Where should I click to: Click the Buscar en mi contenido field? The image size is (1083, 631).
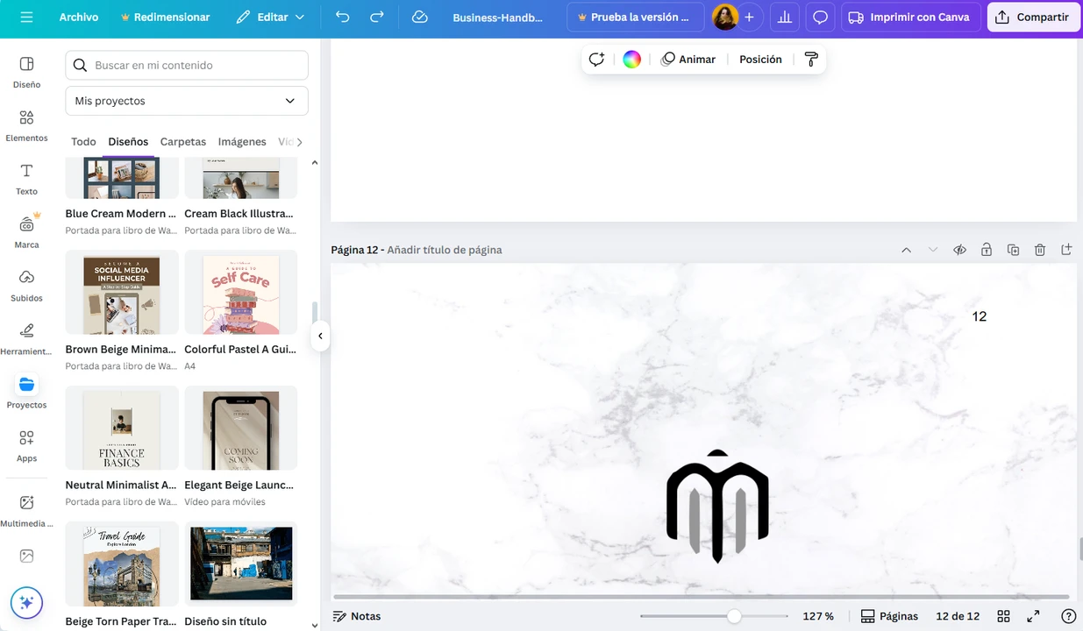pos(187,65)
